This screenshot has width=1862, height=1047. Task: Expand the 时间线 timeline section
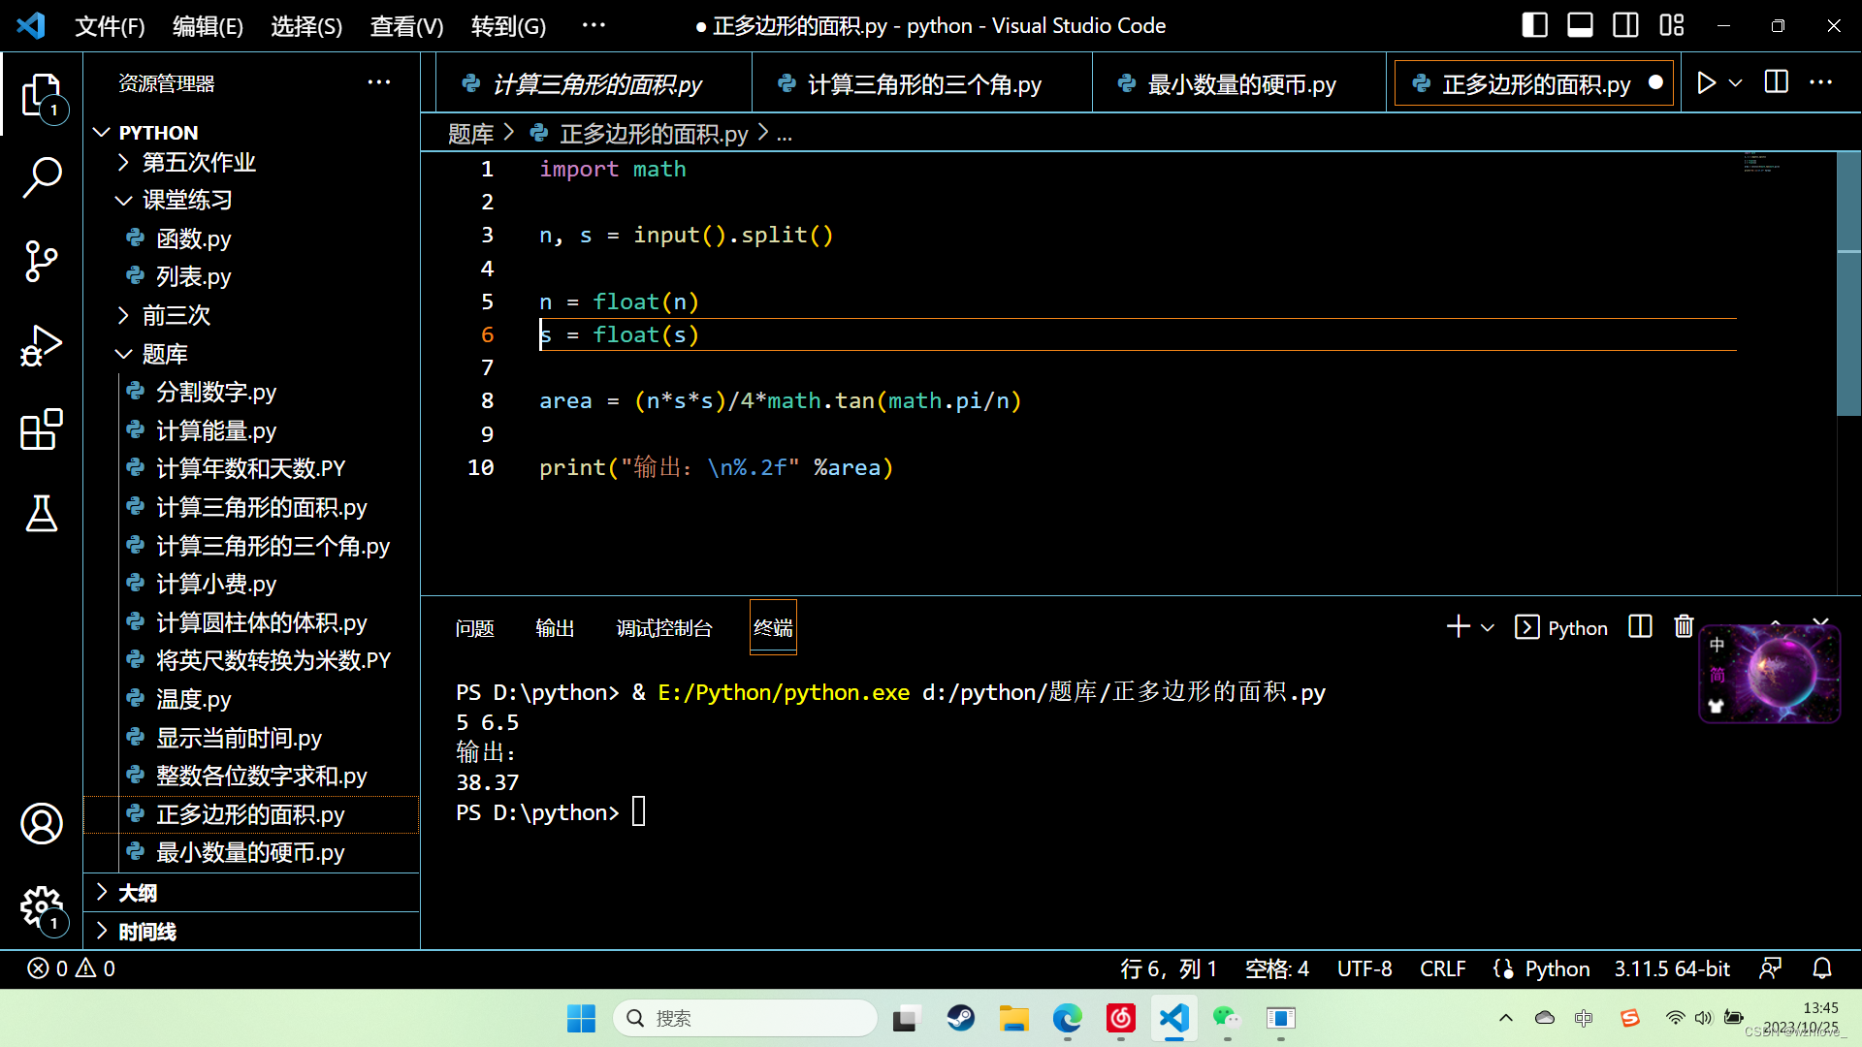252,932
